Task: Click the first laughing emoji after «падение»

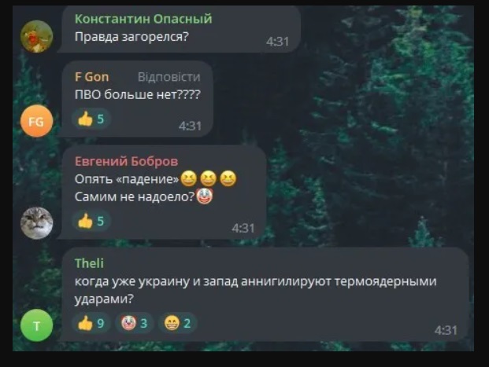Action: tap(188, 178)
